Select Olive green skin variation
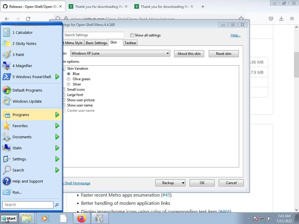This screenshot has width=299, height=224. (69, 79)
